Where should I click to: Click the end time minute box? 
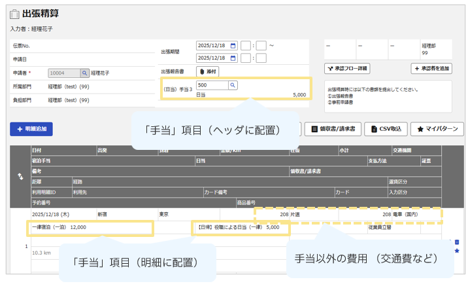(261, 58)
